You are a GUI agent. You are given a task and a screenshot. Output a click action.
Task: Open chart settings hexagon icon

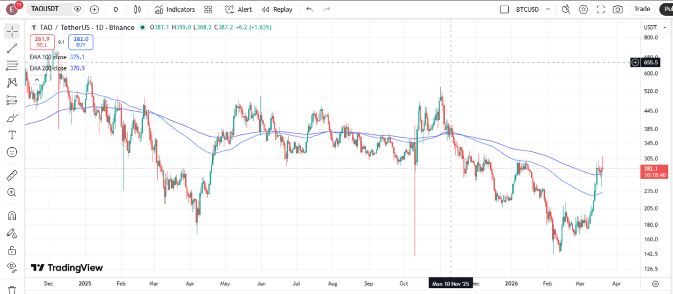(583, 10)
